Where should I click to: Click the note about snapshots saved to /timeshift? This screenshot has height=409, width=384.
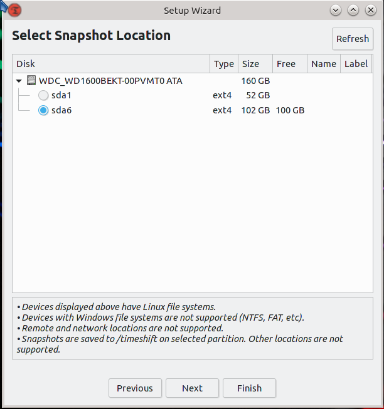pos(180,344)
